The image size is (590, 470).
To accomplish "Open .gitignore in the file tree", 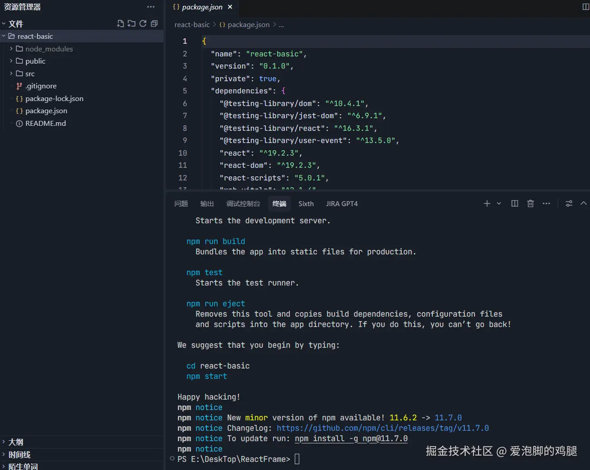I will [41, 86].
